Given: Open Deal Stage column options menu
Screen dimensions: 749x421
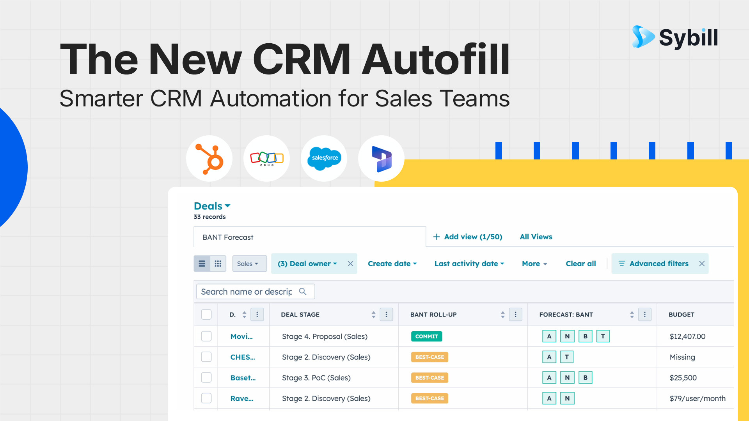Looking at the screenshot, I should tap(386, 314).
